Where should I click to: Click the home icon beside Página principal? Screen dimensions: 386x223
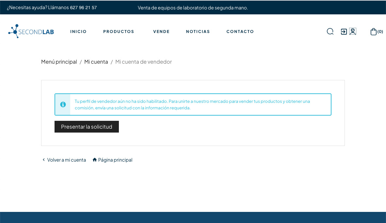pos(95,160)
